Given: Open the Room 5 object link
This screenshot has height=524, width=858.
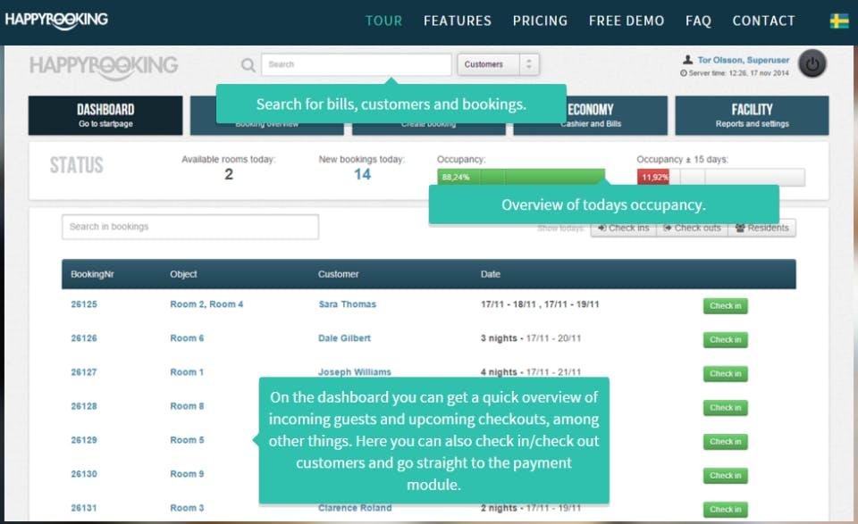Looking at the screenshot, I should (187, 440).
